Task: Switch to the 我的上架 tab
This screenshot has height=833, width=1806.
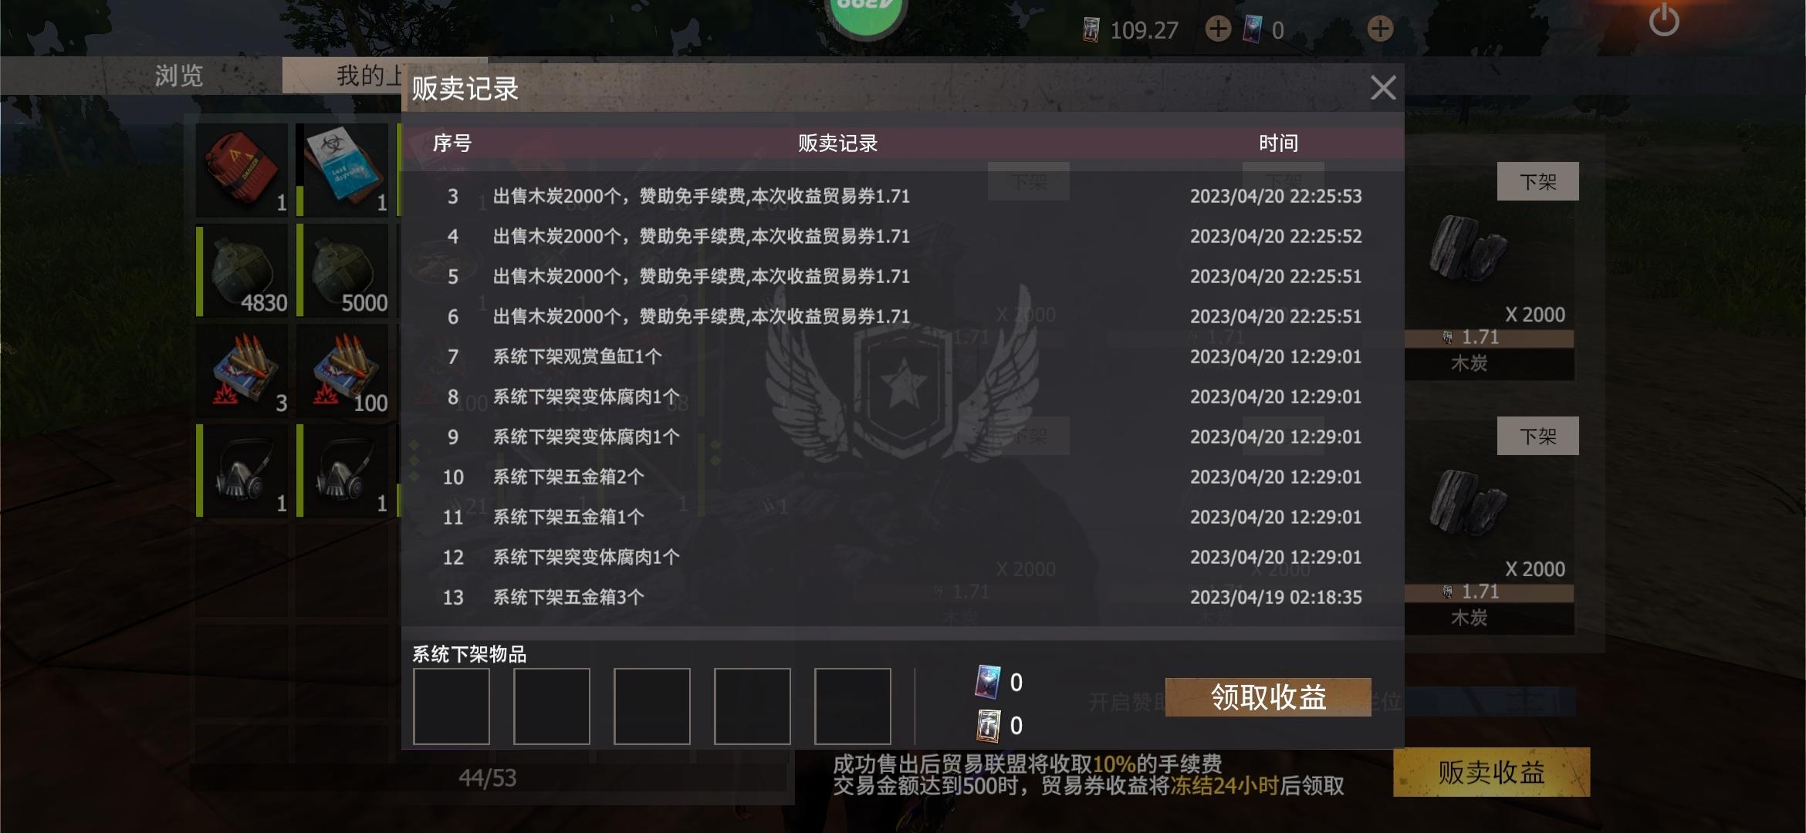Action: pos(369,76)
